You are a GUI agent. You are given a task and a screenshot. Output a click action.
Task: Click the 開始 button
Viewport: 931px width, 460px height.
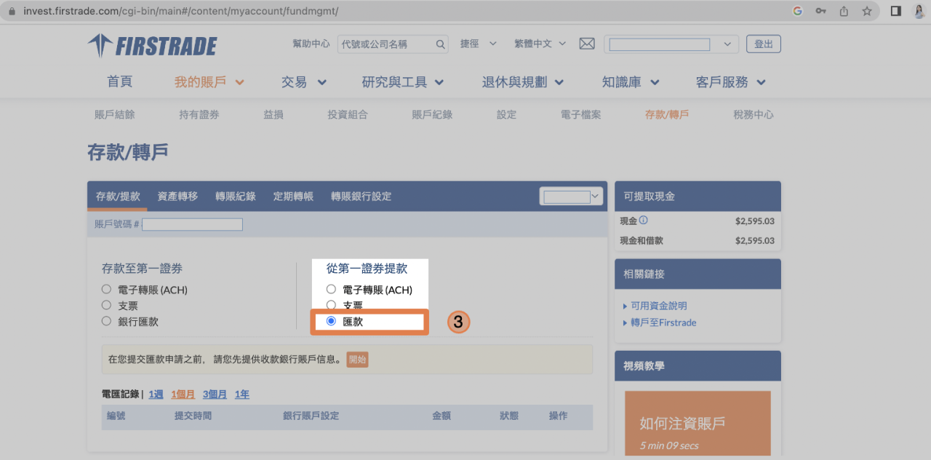pyautogui.click(x=357, y=359)
